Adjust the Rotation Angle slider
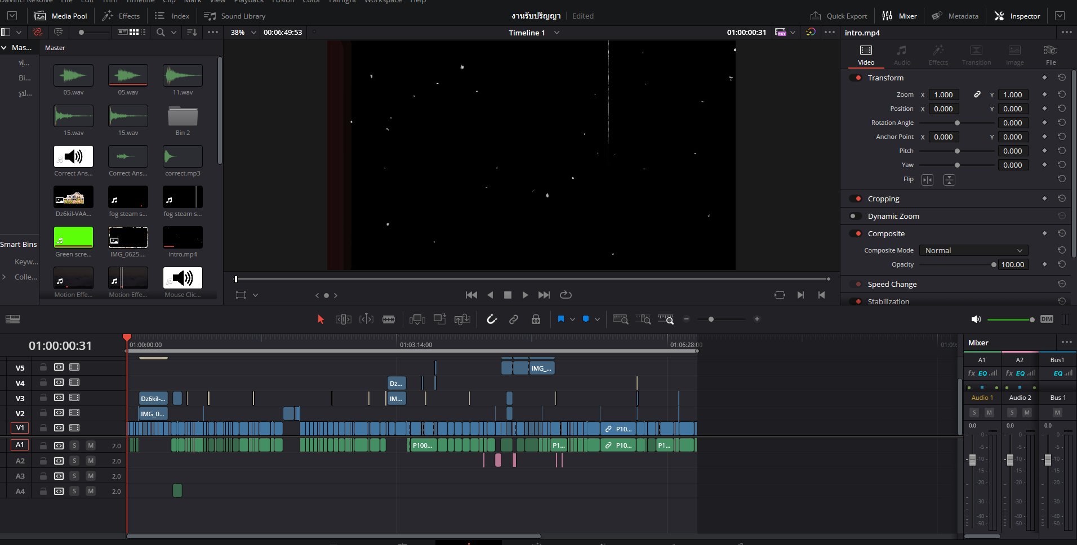Image resolution: width=1077 pixels, height=545 pixels. 958,123
